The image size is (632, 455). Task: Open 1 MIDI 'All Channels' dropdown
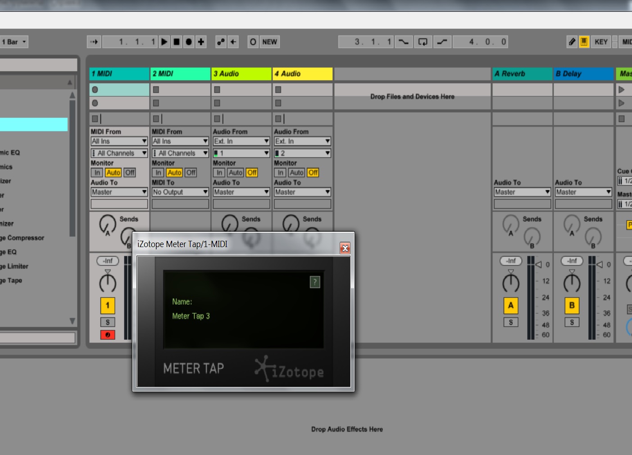119,153
